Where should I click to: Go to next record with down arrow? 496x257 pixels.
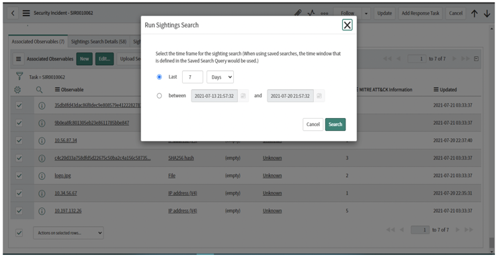pos(487,13)
